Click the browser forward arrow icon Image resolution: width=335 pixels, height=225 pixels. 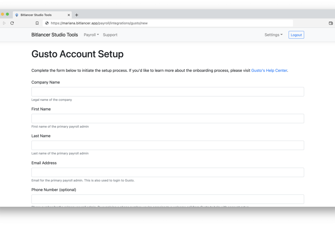[x=4, y=23]
